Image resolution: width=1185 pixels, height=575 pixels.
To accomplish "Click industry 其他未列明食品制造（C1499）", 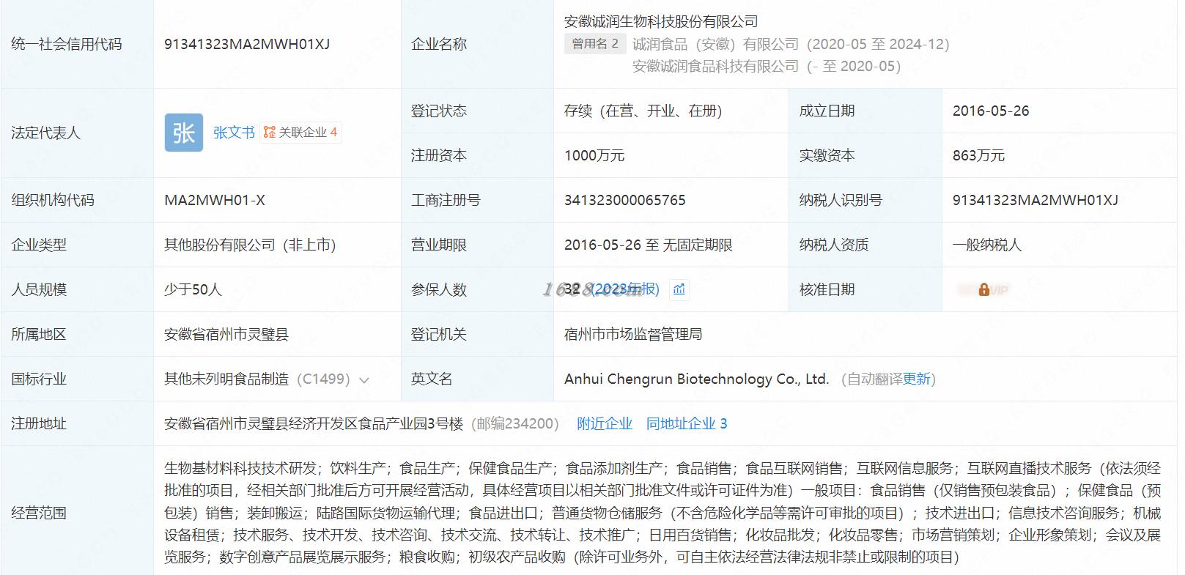I will pos(257,379).
